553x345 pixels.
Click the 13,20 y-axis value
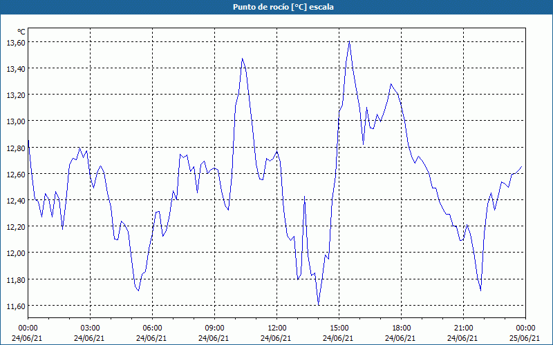pyautogui.click(x=16, y=95)
